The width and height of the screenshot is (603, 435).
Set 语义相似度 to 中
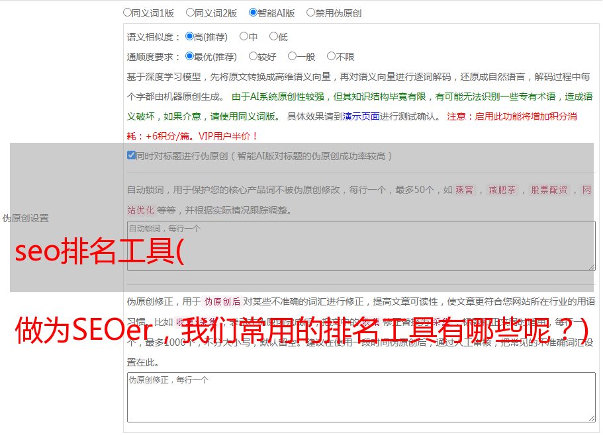tap(244, 36)
